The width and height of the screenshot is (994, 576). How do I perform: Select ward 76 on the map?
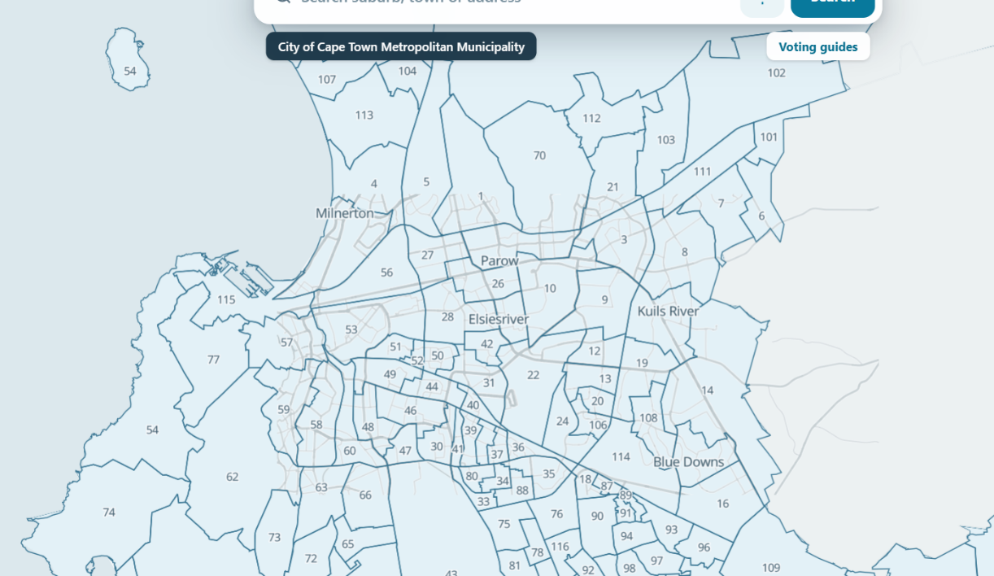click(556, 514)
